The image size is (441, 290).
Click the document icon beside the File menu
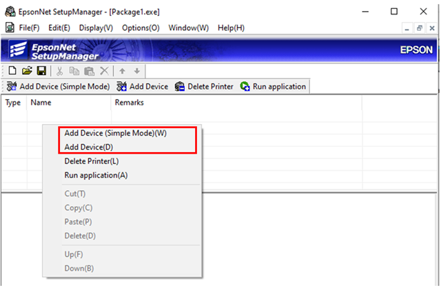pos(10,28)
